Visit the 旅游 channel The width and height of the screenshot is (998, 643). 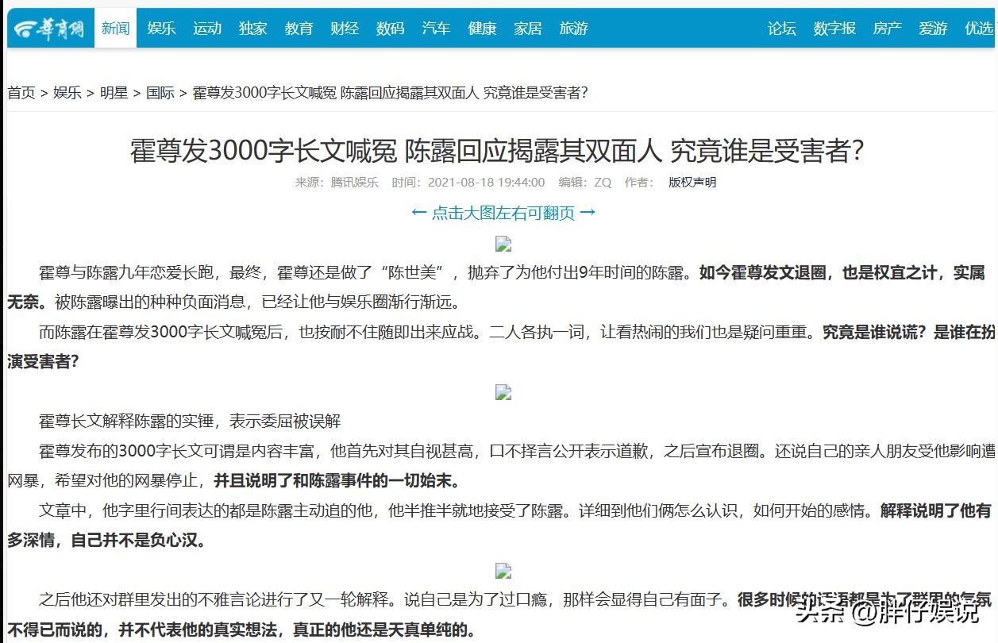pos(573,29)
